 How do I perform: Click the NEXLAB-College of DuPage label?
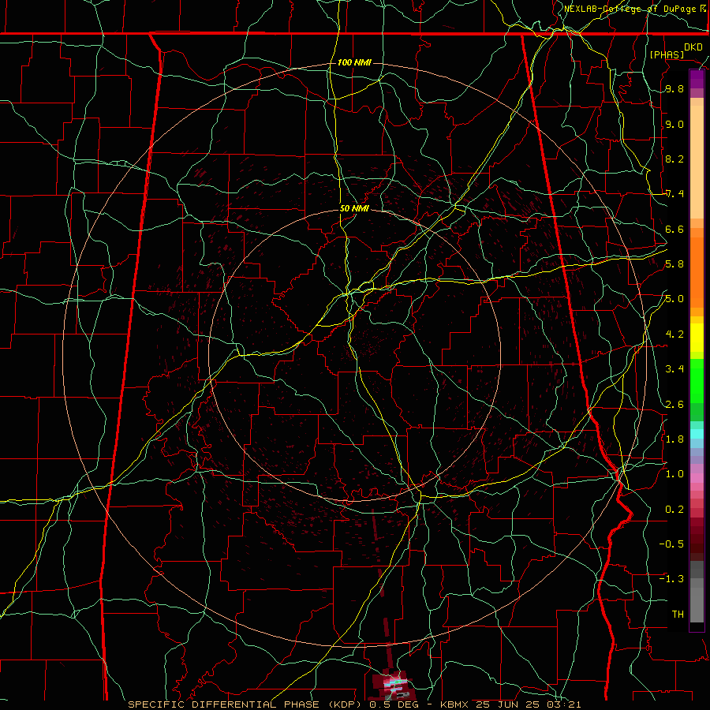[631, 9]
